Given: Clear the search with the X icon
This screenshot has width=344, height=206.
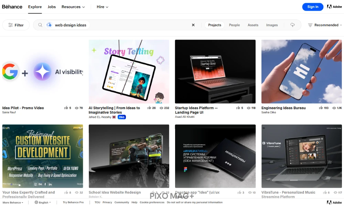Looking at the screenshot, I should [193, 25].
